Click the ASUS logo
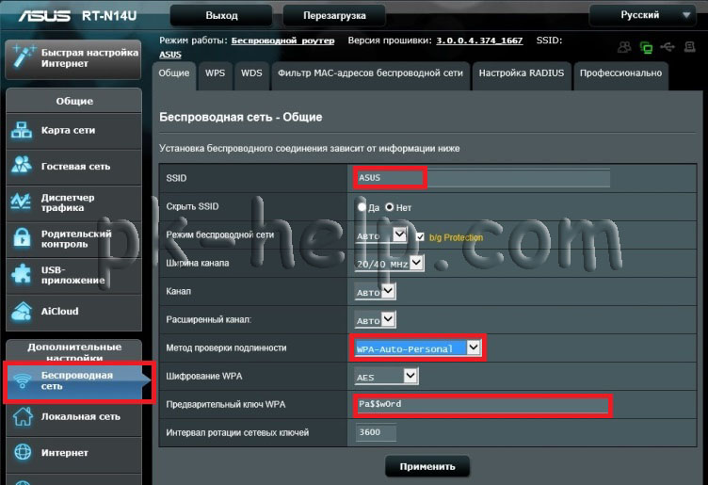 click(x=44, y=16)
